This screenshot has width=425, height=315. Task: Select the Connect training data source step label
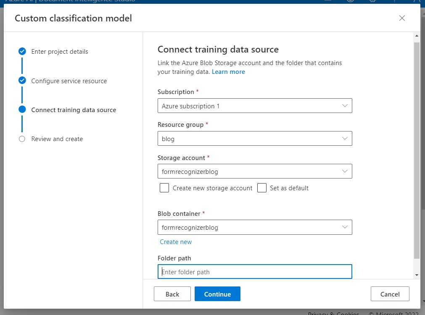tap(74, 110)
